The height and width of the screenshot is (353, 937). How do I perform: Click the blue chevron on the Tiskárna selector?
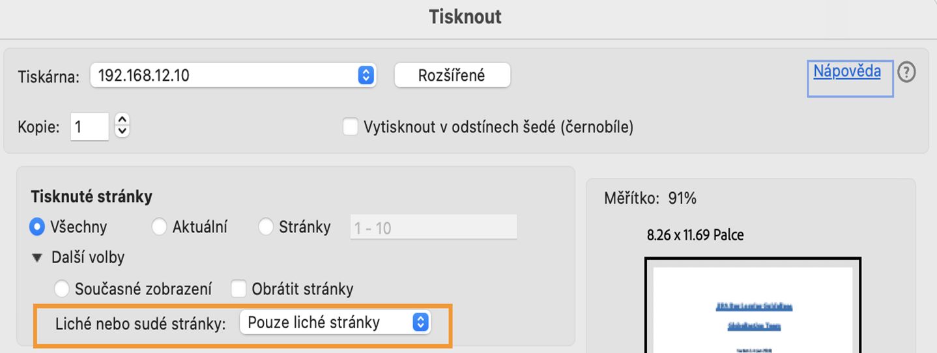point(366,76)
